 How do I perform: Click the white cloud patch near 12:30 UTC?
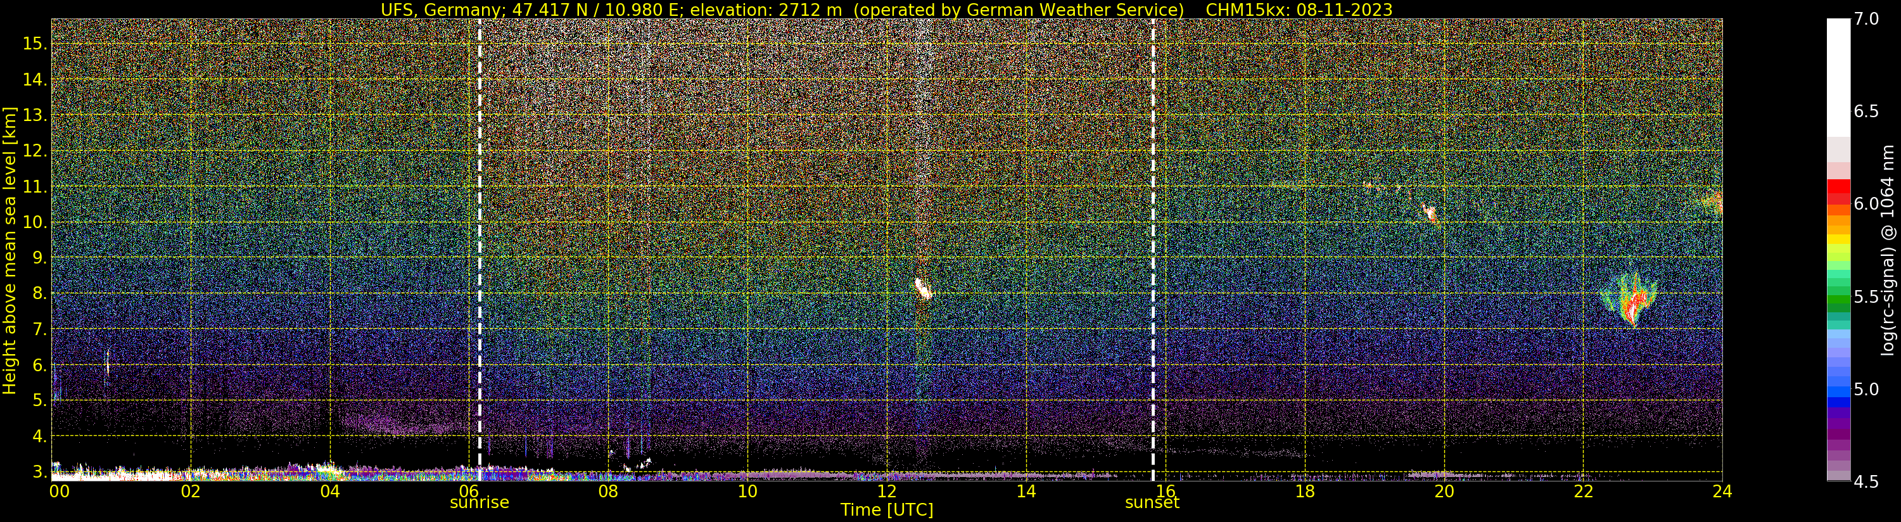click(923, 288)
